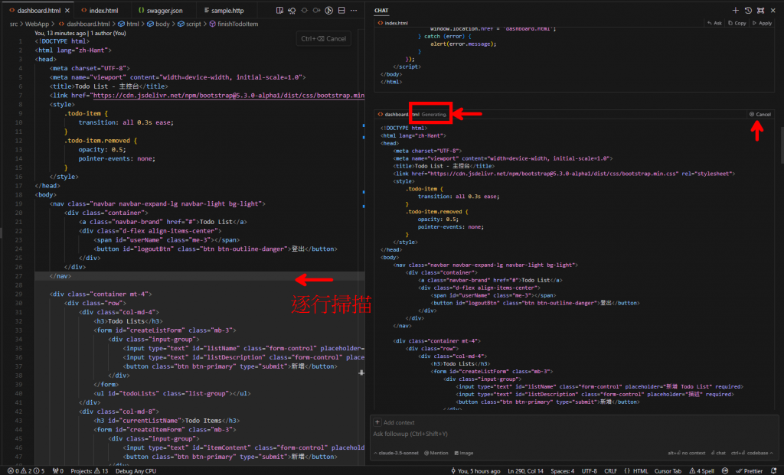This screenshot has height=475, width=784.
Task: Open the swagger.json tab
Action: click(161, 11)
